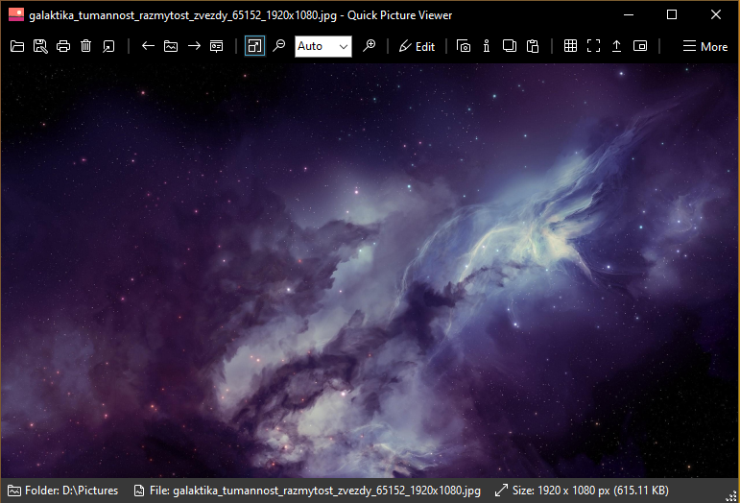This screenshot has width=740, height=503.
Task: Click the Edit button
Action: click(x=417, y=46)
